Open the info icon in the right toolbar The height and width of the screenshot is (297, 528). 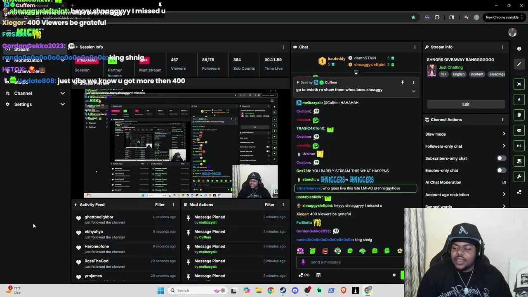pyautogui.click(x=519, y=49)
